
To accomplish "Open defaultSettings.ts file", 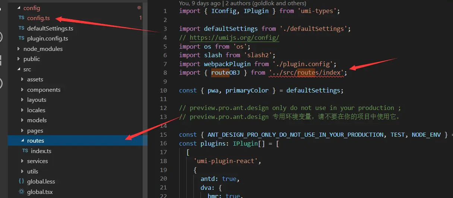I will pyautogui.click(x=50, y=28).
